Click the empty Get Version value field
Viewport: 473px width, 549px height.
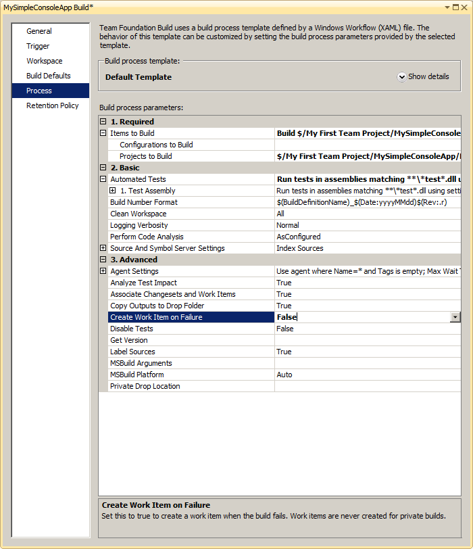pos(368,340)
